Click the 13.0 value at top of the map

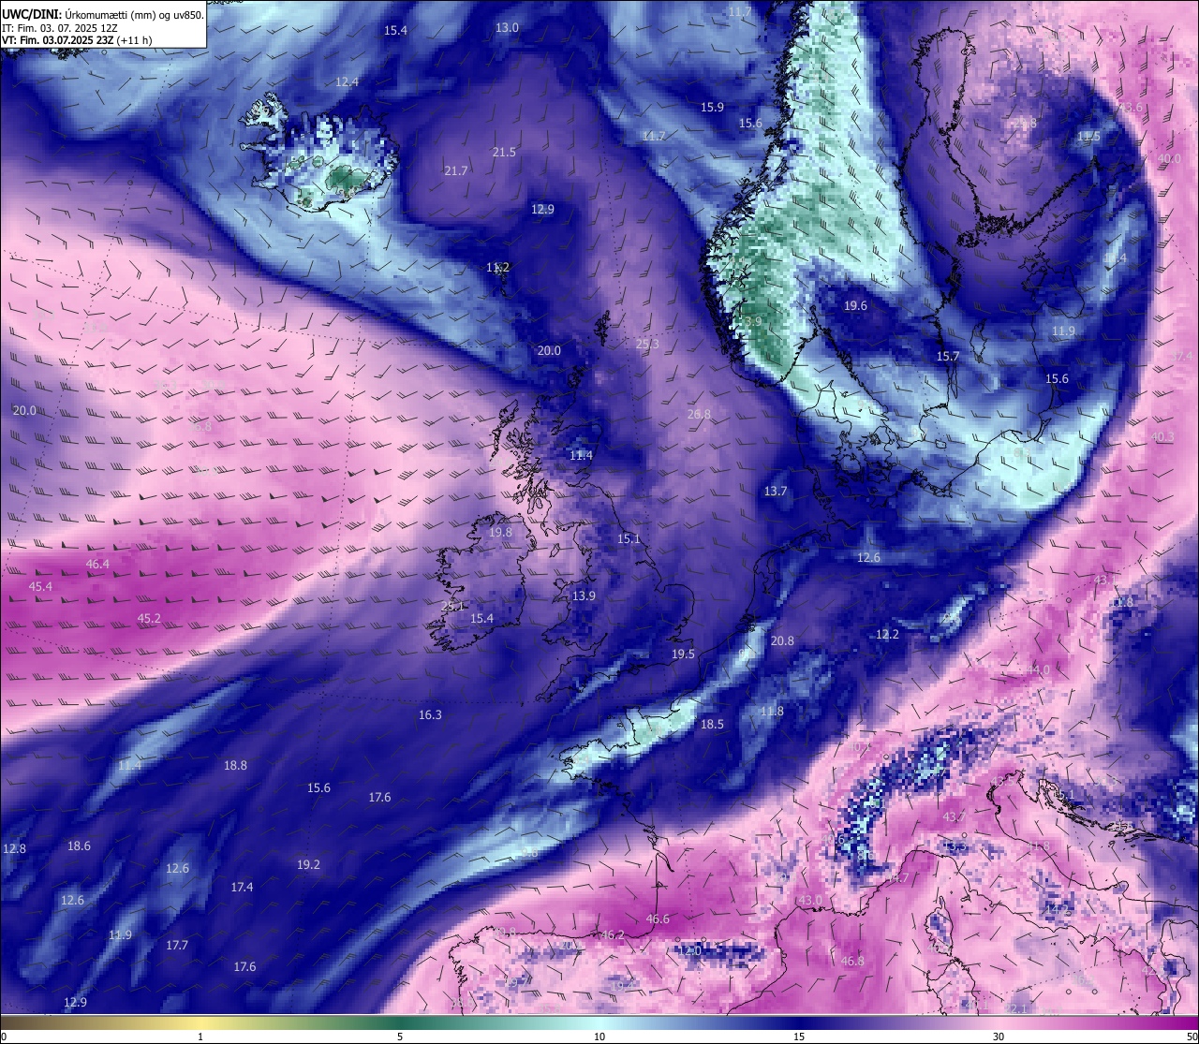507,28
